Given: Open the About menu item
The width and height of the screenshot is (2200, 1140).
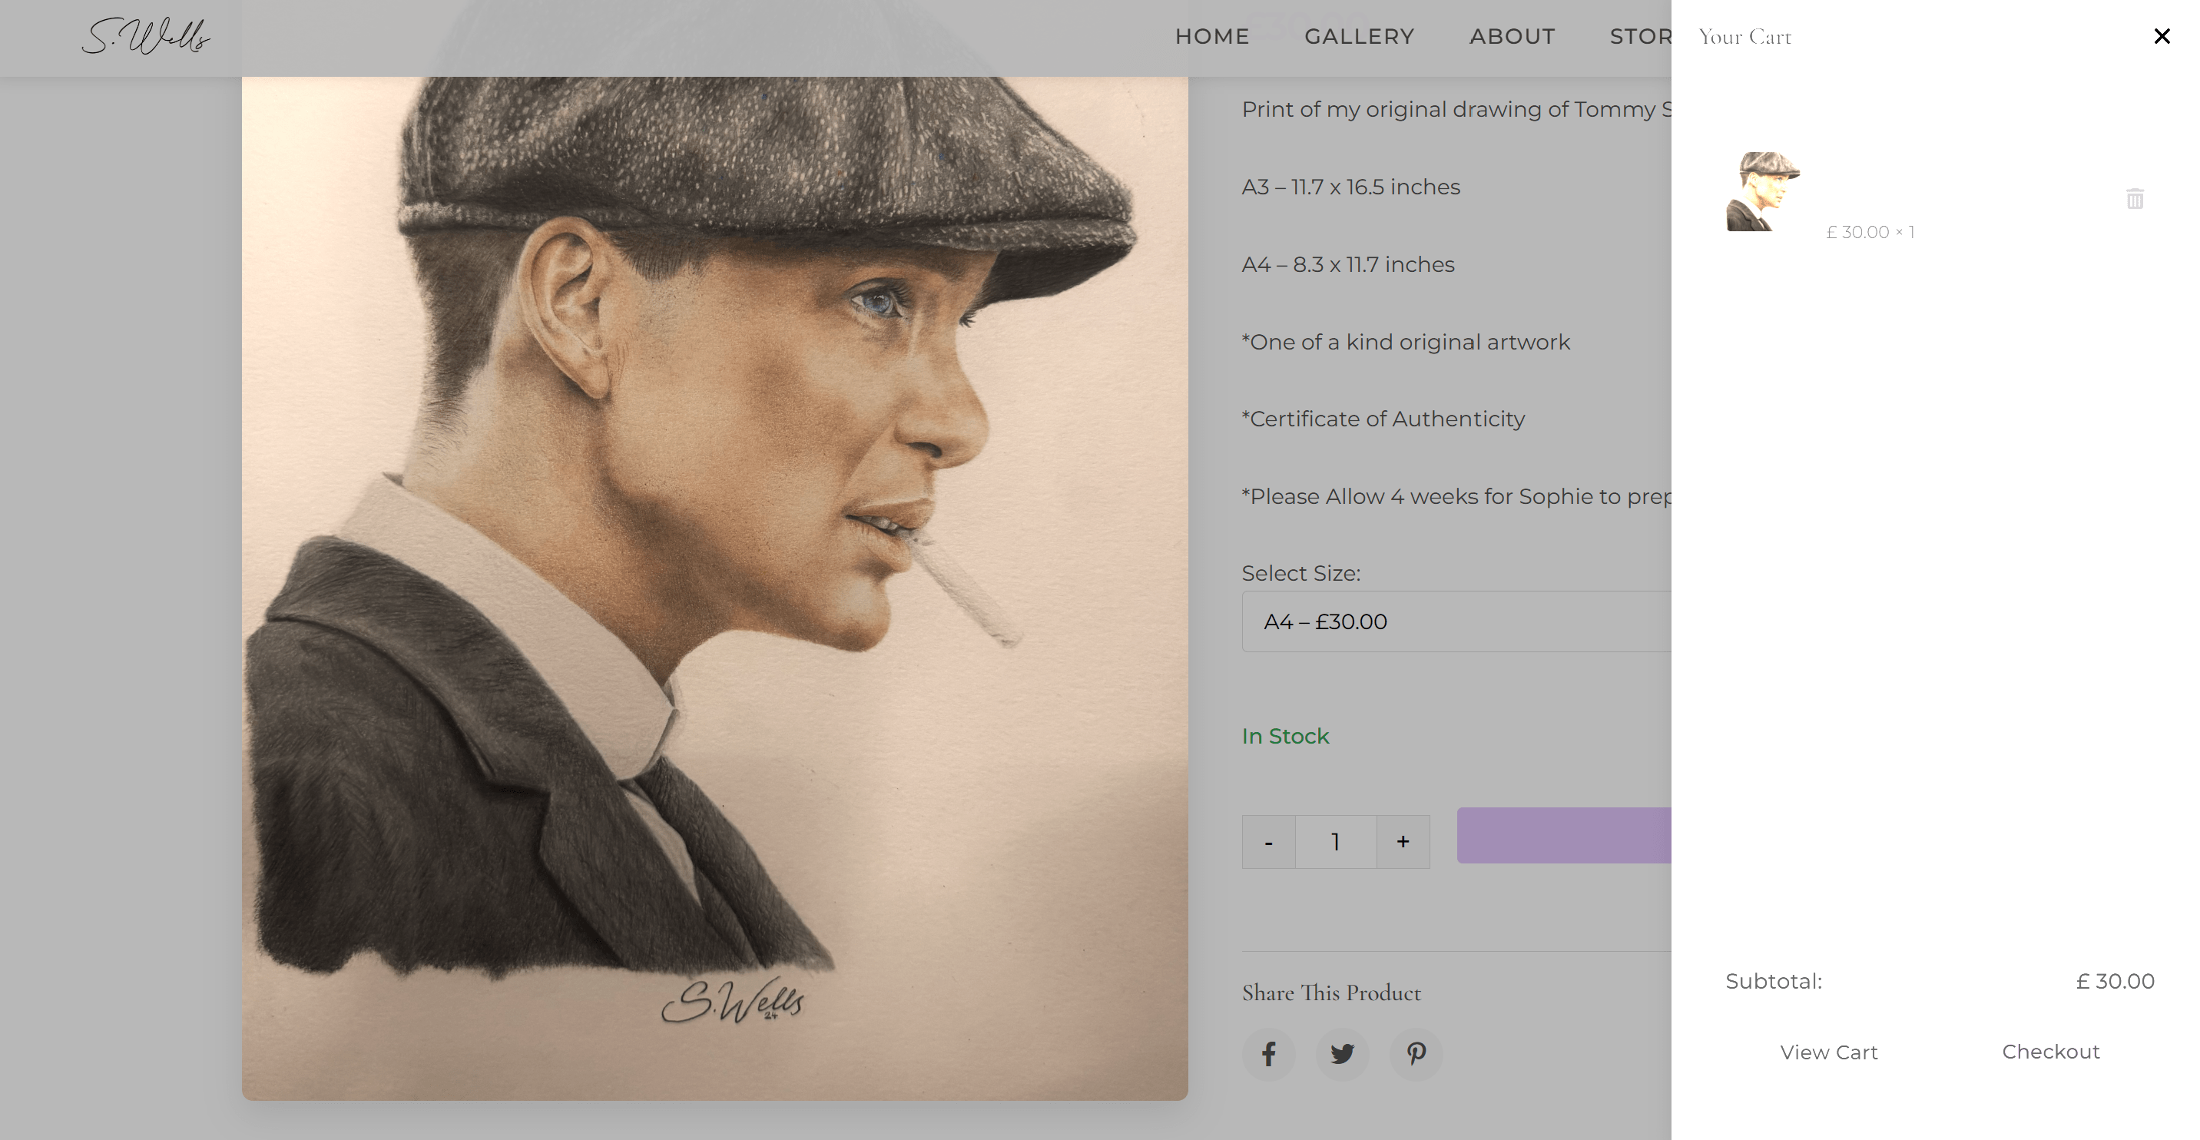Looking at the screenshot, I should coord(1512,37).
